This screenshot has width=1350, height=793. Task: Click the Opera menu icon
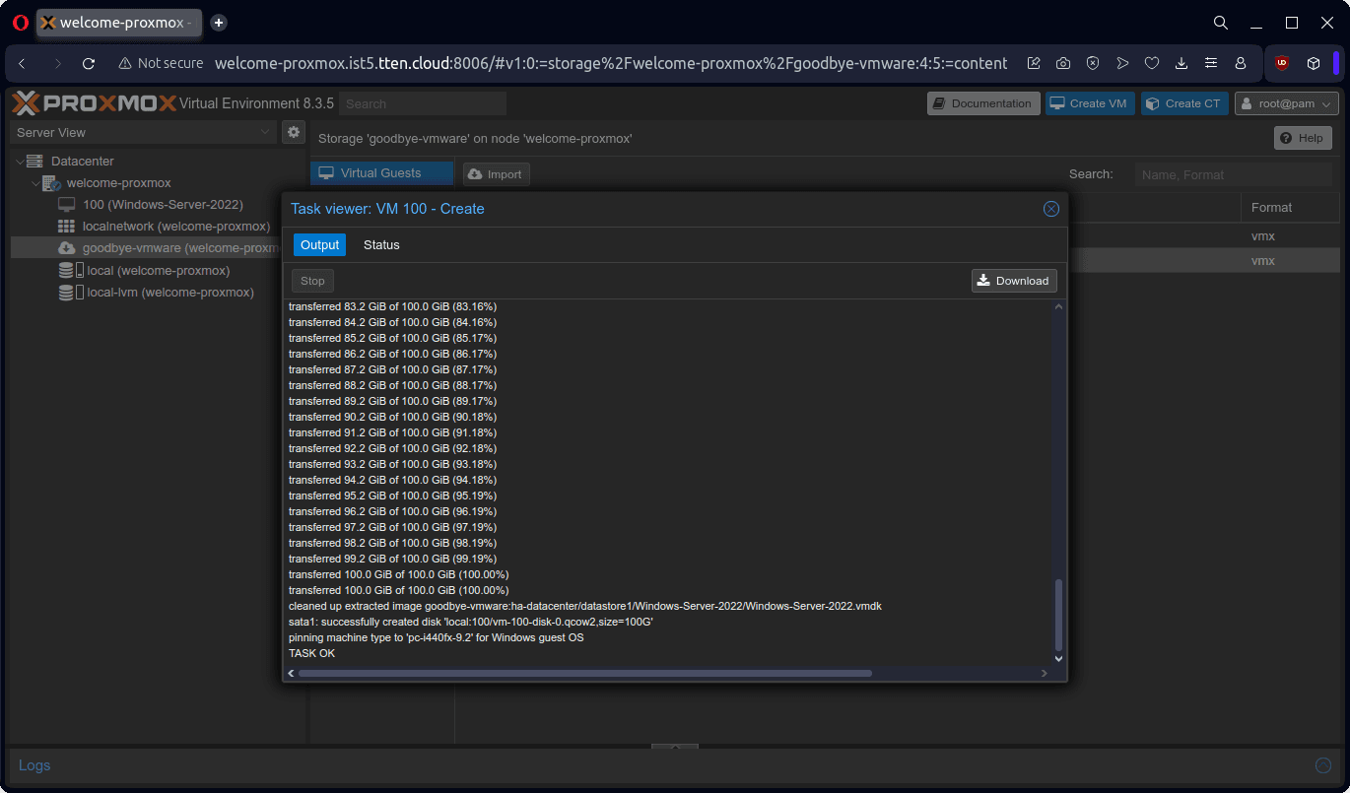(x=21, y=23)
